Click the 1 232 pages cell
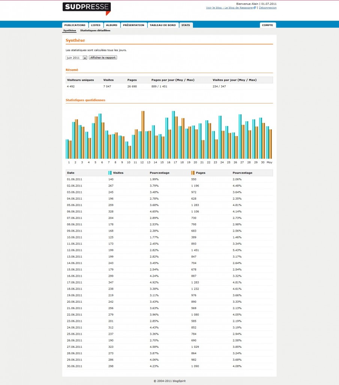Screen dimensions: 339x385 195,289
